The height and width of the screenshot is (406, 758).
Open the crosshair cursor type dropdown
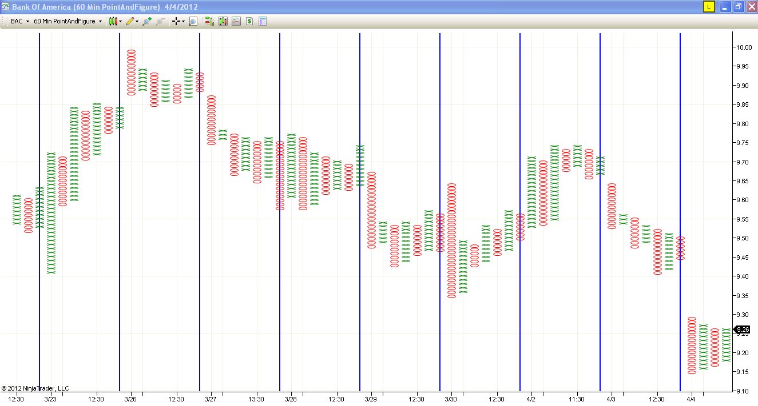tap(178, 21)
